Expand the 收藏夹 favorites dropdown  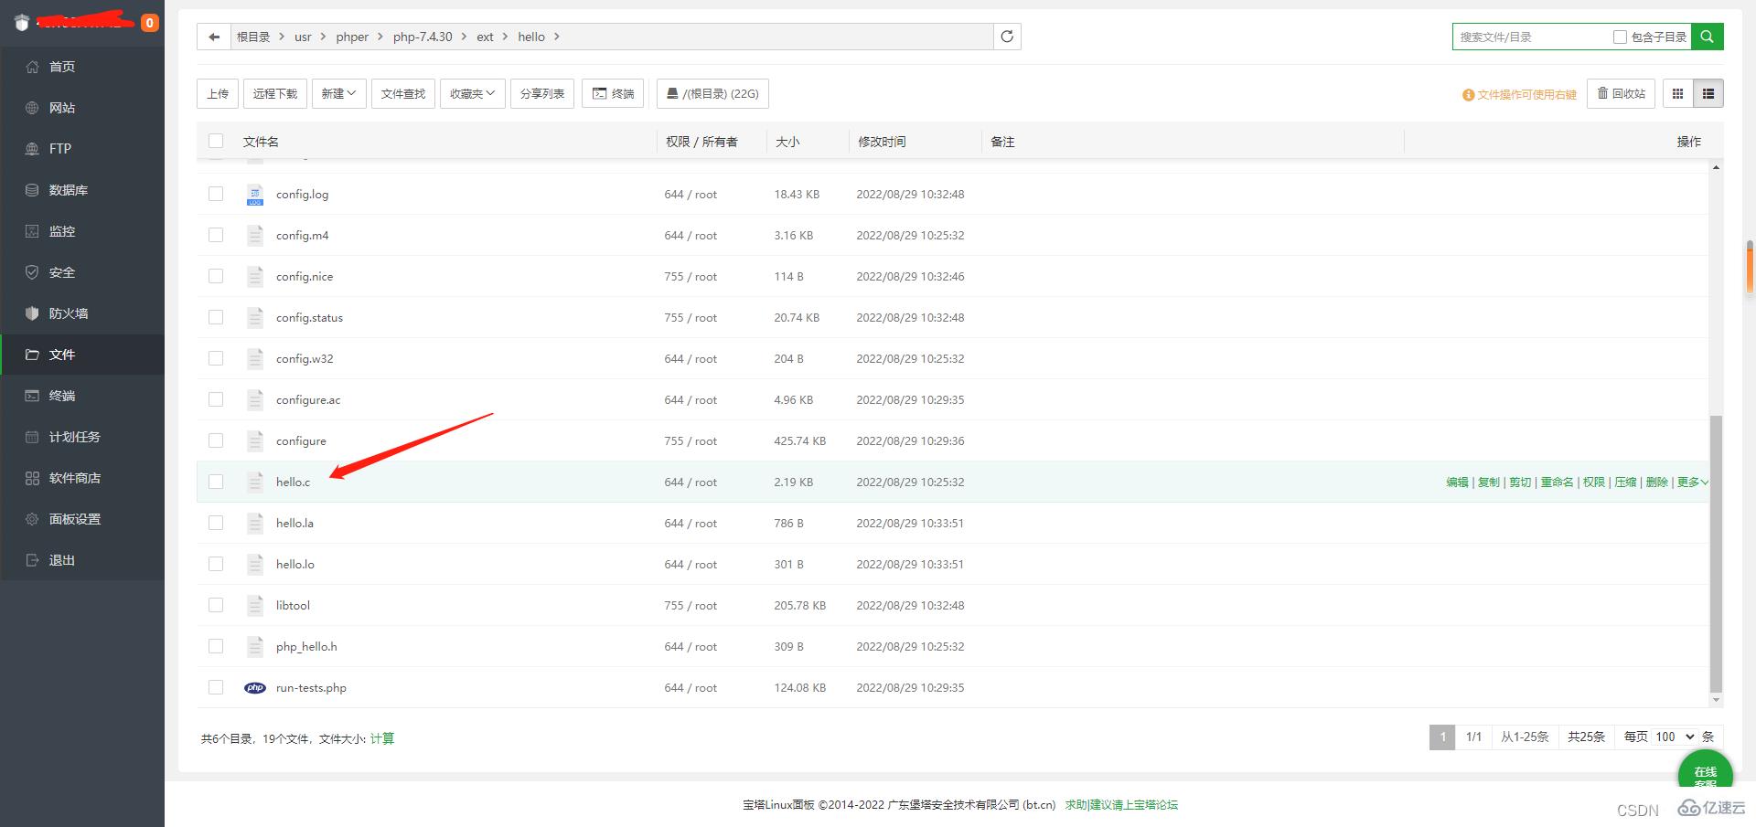(473, 93)
